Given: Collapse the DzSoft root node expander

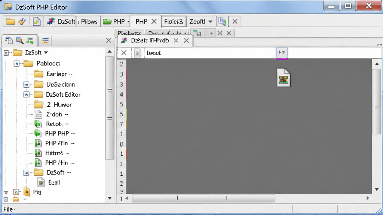Looking at the screenshot, I should pos(6,53).
